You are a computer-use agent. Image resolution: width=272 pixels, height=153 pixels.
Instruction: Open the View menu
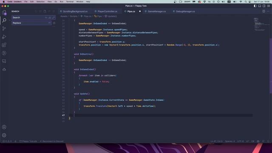[x=49, y=2]
